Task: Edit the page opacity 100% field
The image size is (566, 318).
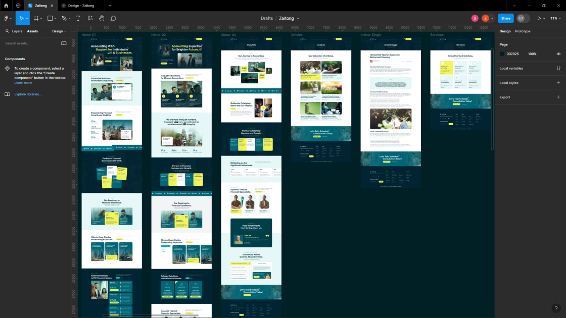Action: pos(532,54)
